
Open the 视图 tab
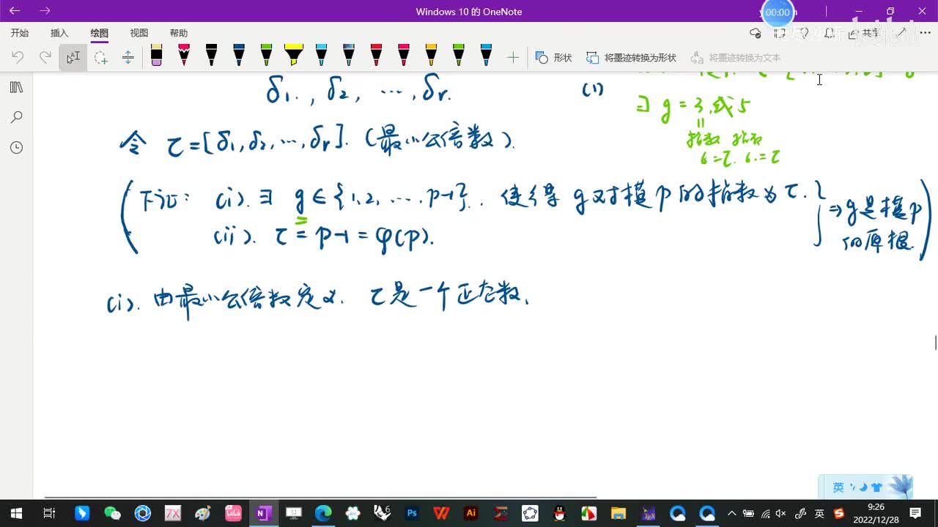pyautogui.click(x=139, y=33)
